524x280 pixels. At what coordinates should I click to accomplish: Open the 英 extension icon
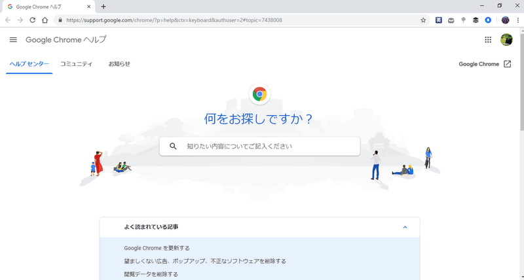pos(439,20)
